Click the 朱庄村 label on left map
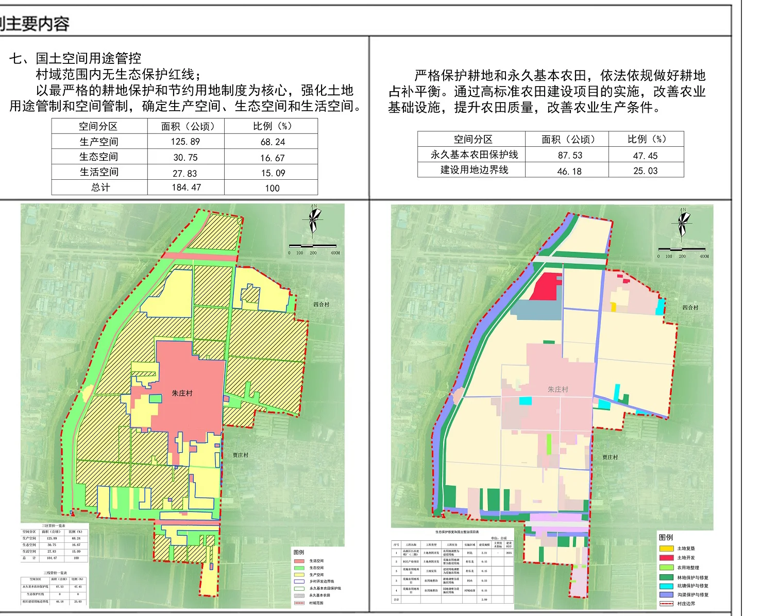This screenshot has width=760, height=616. pyautogui.click(x=182, y=393)
